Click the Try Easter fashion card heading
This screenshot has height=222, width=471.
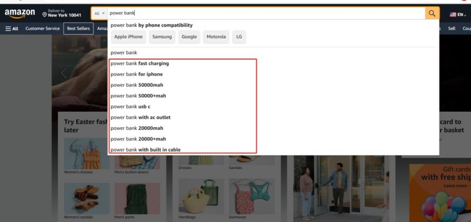point(86,126)
